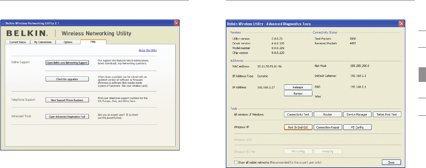Click the Sent Packets count 3068
The height and width of the screenshot is (168, 426).
coord(353,39)
